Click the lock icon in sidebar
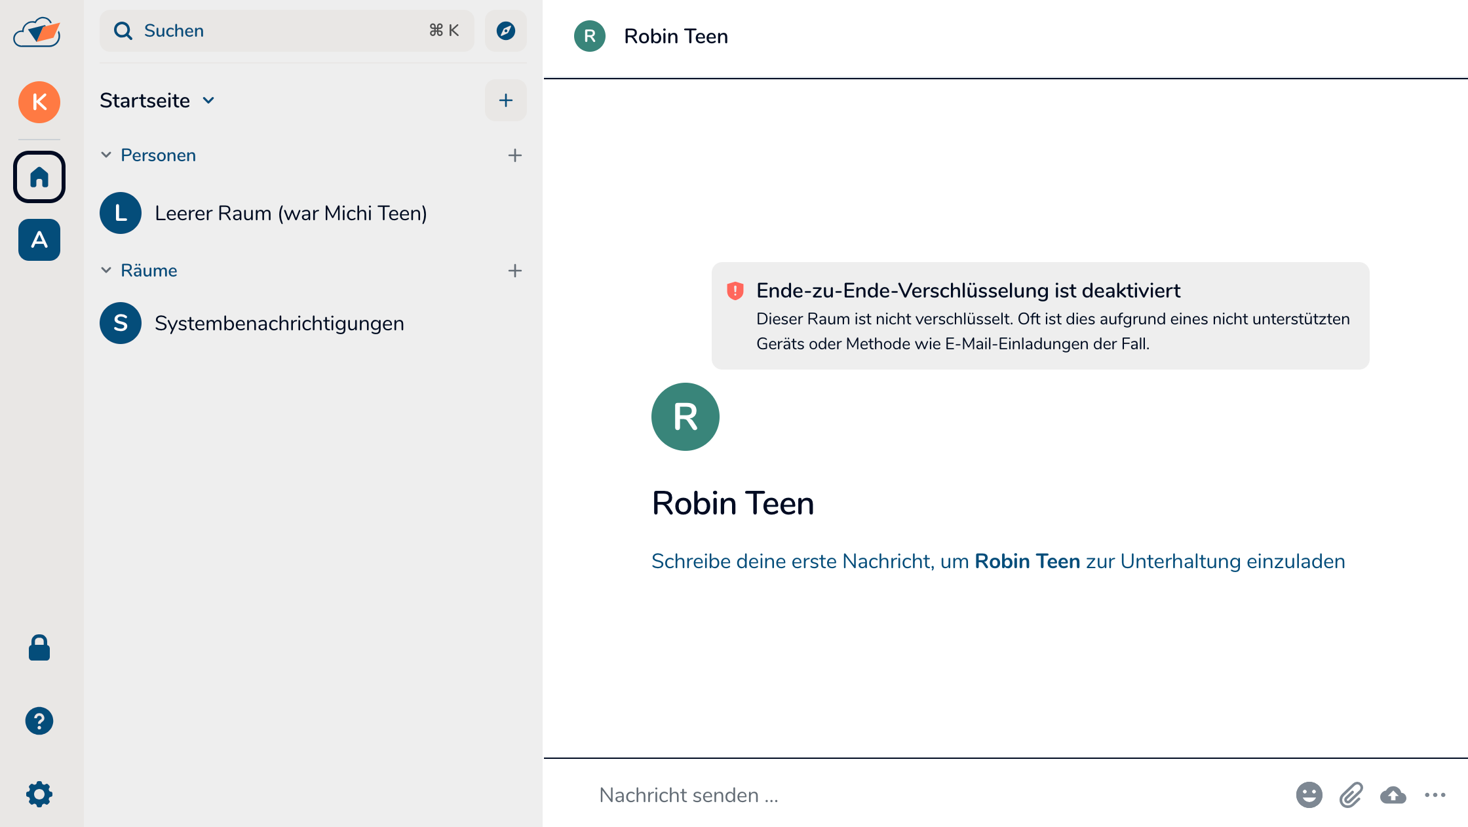The width and height of the screenshot is (1468, 827). 39,647
